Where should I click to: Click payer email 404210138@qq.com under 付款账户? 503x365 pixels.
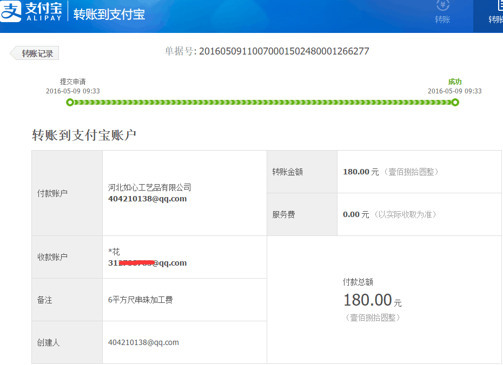(147, 199)
